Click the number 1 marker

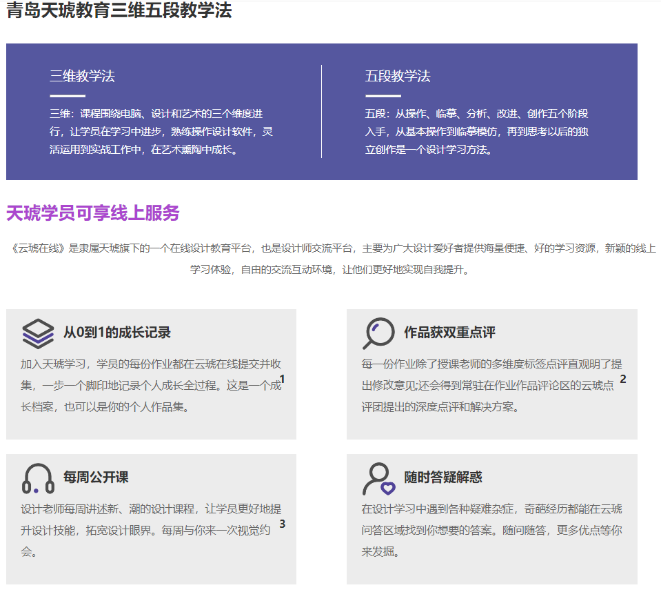tap(282, 379)
